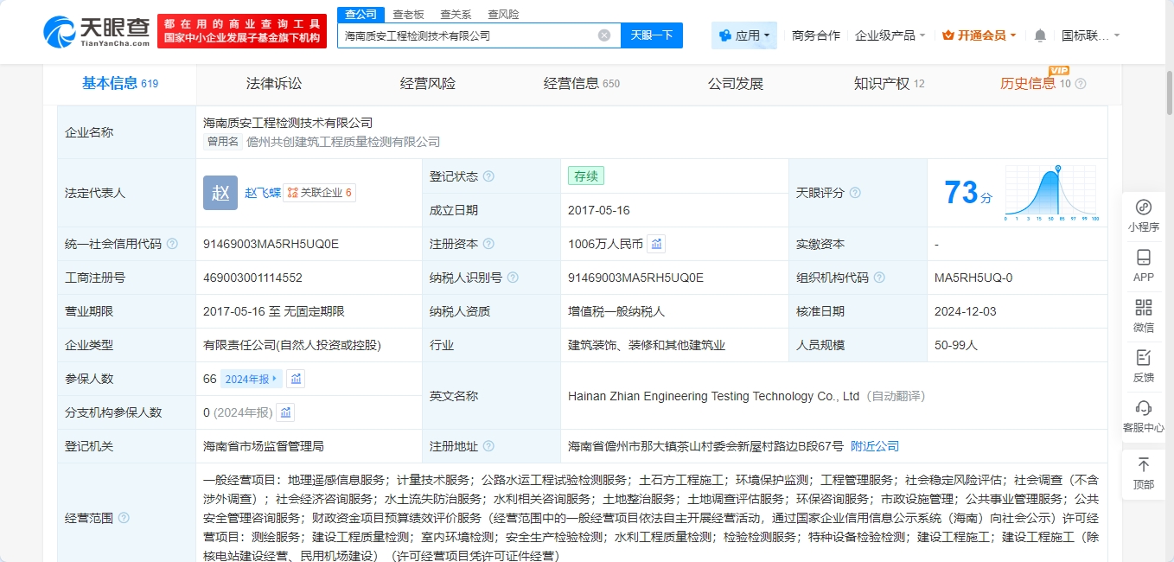Open the 小程序 mini program icon
The width and height of the screenshot is (1174, 562).
[x=1143, y=215]
